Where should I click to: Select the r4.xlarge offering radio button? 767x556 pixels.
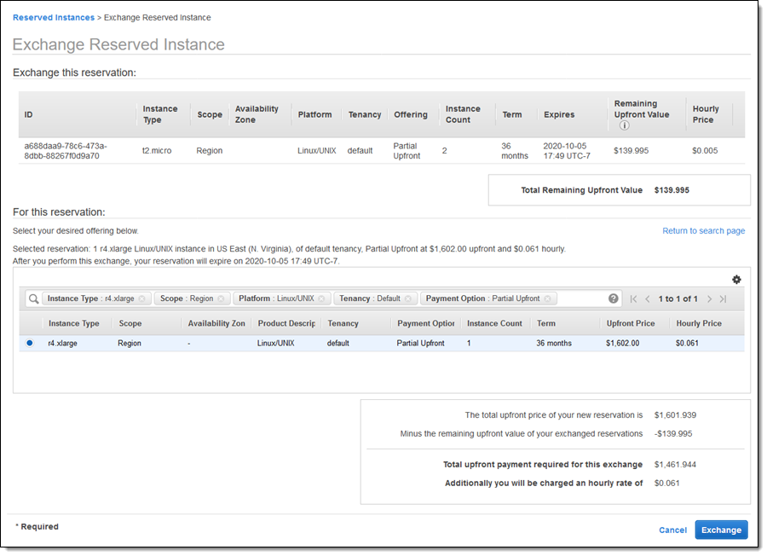point(30,343)
